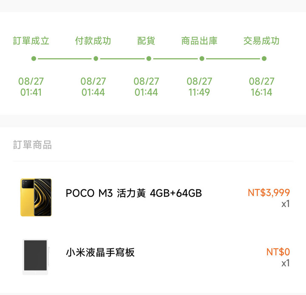Click the 配貨 timeline dot

(x=149, y=59)
